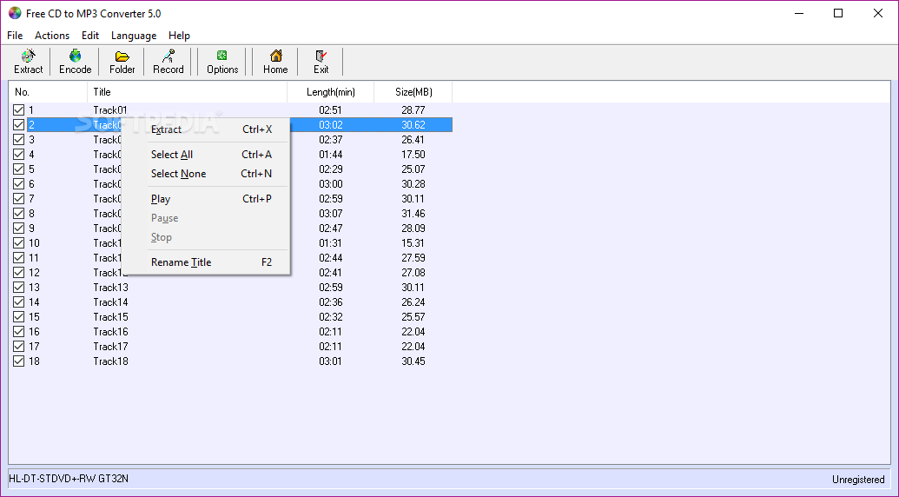This screenshot has height=497, width=899.
Task: Click the Title column header
Action: coord(187,92)
